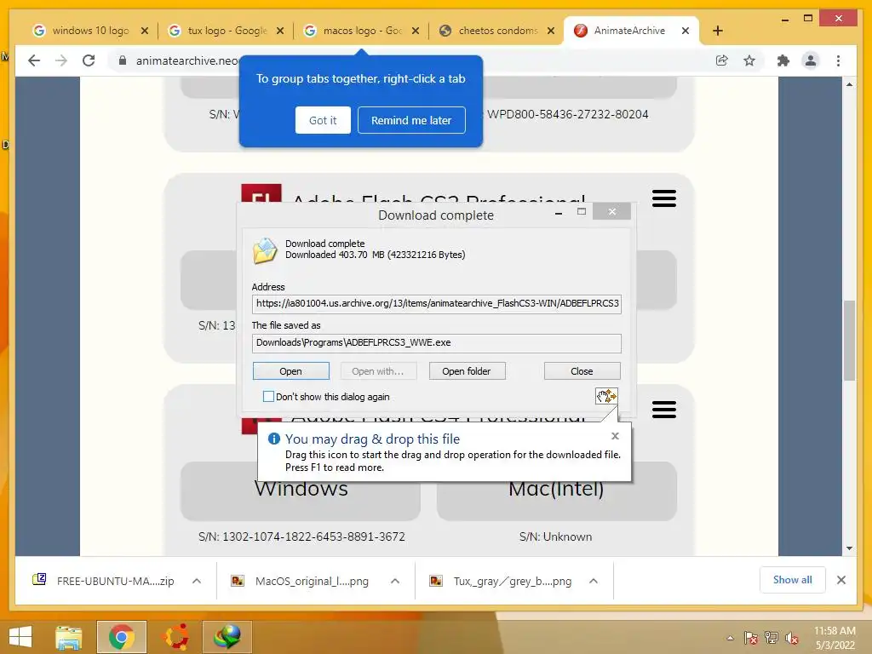Viewport: 872px width, 654px height.
Task: Dismiss the drag & drop tooltip
Action: 615,436
